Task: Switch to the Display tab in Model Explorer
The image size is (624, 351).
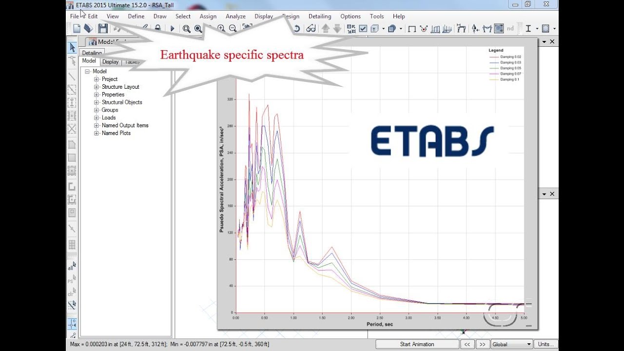Action: click(x=111, y=62)
